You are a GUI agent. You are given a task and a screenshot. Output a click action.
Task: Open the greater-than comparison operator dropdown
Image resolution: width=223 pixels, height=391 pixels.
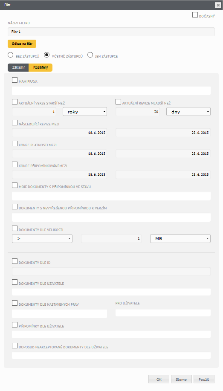(42, 239)
